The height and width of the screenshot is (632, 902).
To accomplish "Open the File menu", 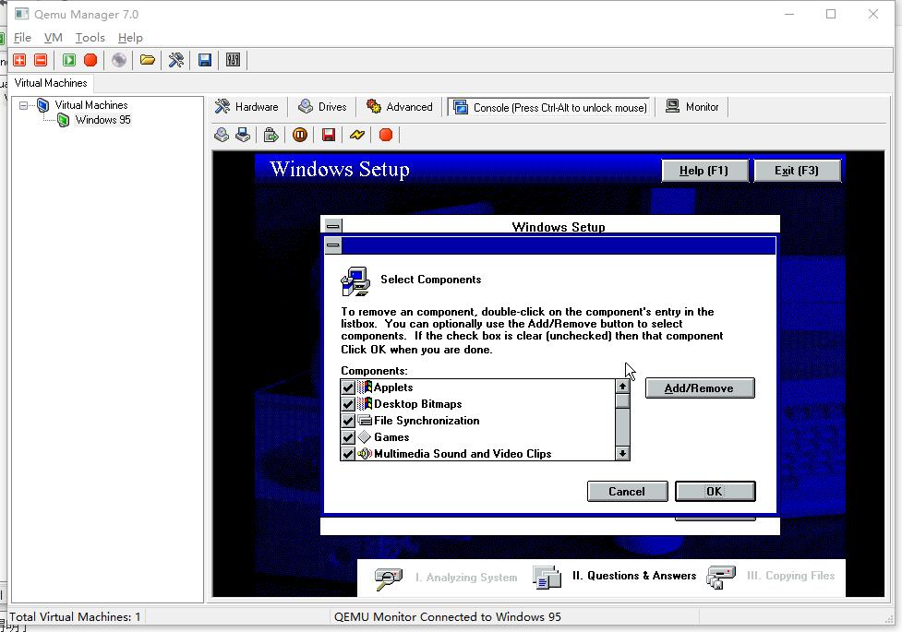I will [x=22, y=38].
